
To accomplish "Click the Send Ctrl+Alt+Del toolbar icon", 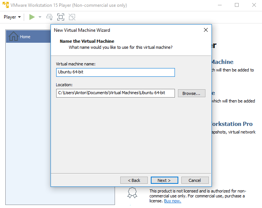I will click(x=49, y=17).
